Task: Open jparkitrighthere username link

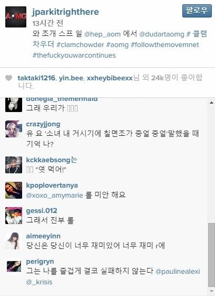Action: point(65,12)
